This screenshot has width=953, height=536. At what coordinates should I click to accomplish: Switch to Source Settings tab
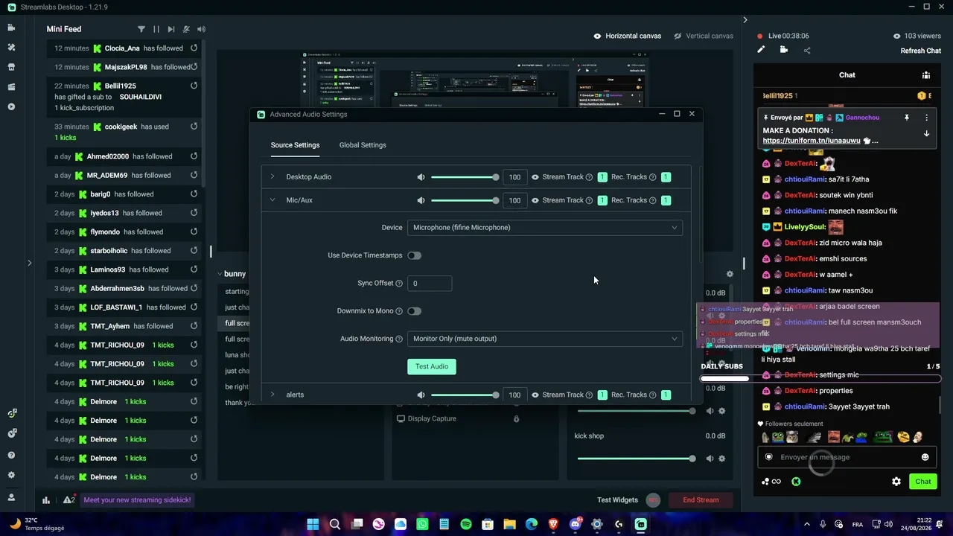click(295, 145)
